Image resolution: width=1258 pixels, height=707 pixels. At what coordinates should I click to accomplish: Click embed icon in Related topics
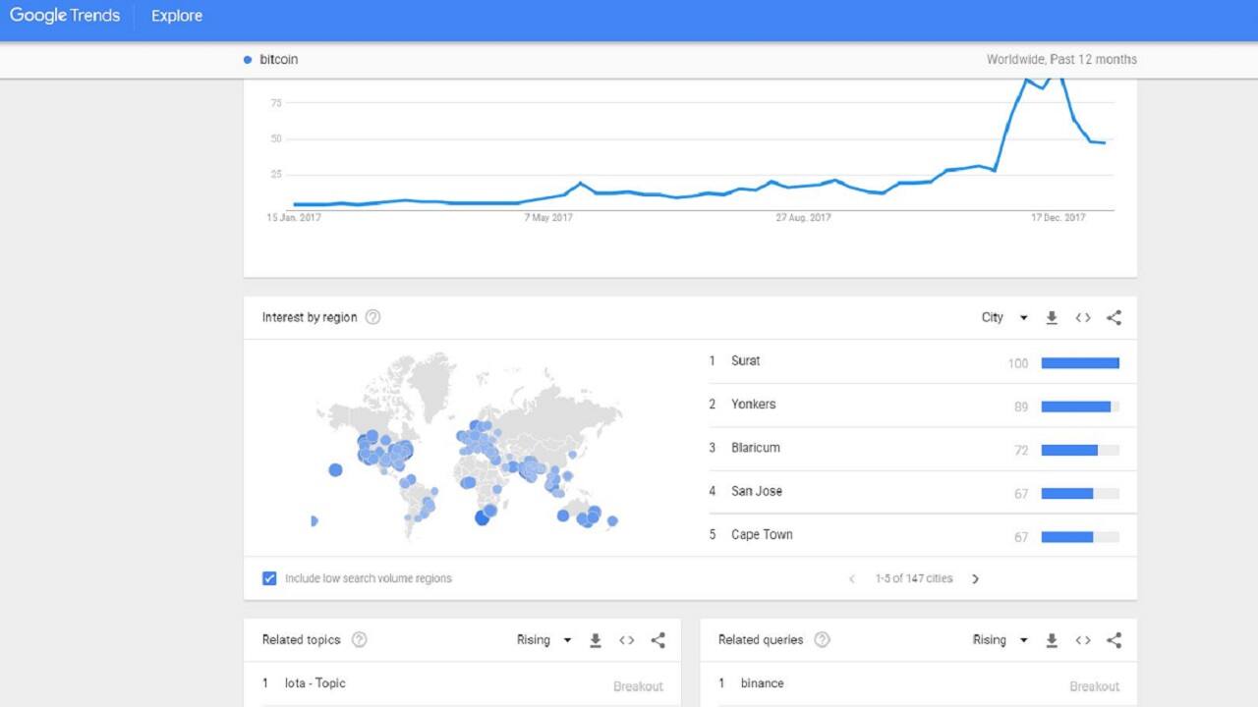tap(627, 640)
